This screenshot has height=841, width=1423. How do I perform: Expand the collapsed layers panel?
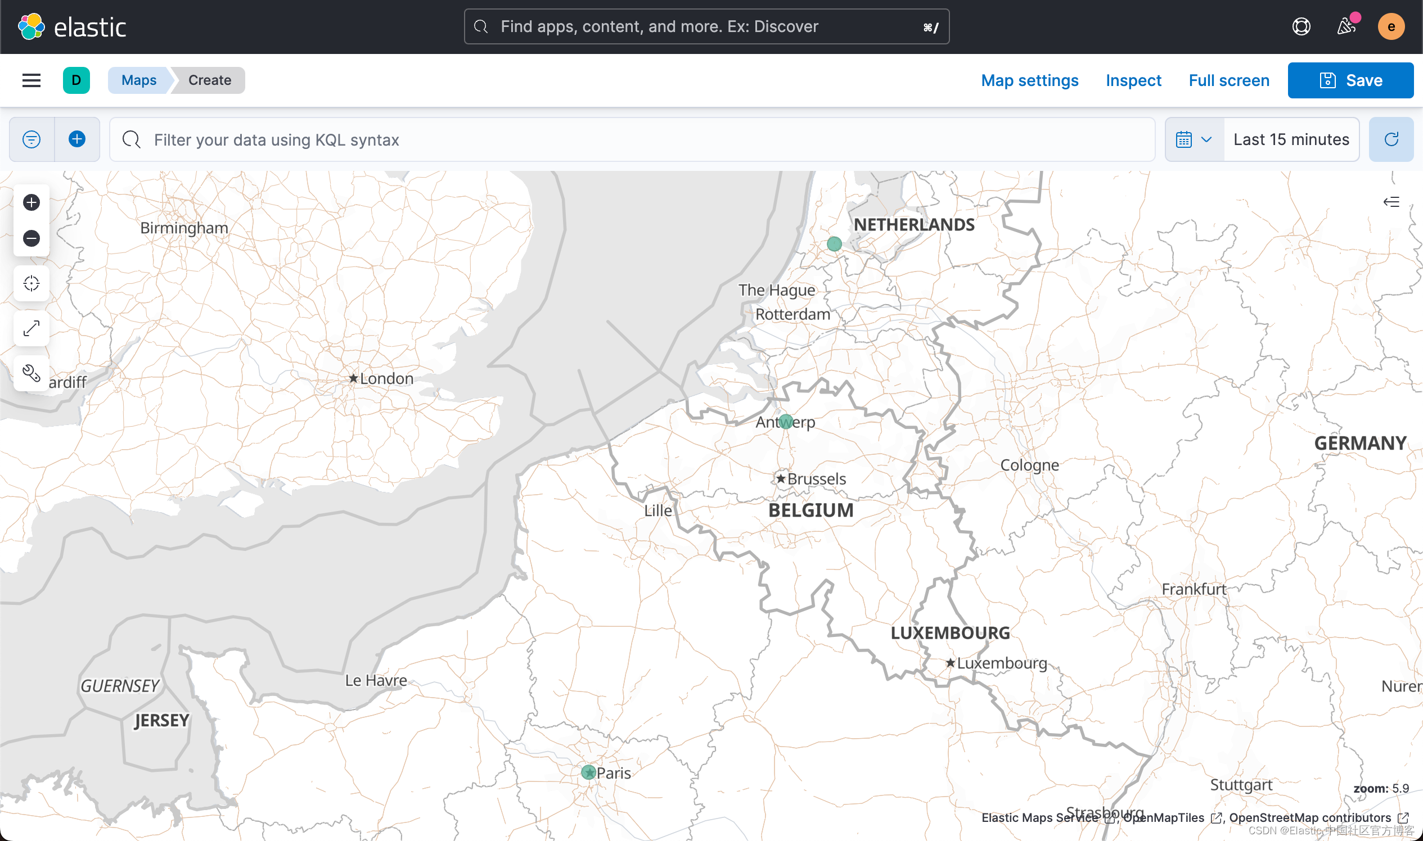coord(1391,202)
